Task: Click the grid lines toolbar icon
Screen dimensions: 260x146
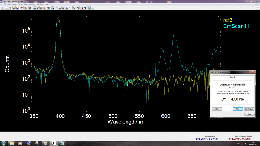Action: coord(63,8)
